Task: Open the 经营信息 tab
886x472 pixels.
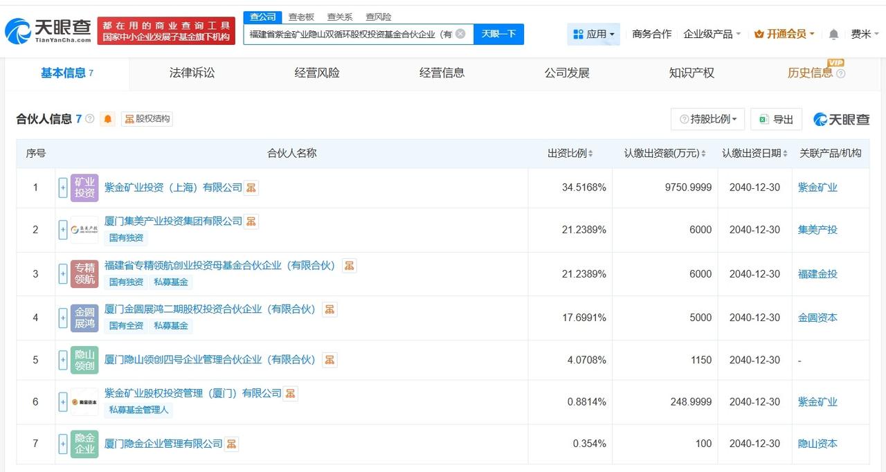Action: click(442, 73)
